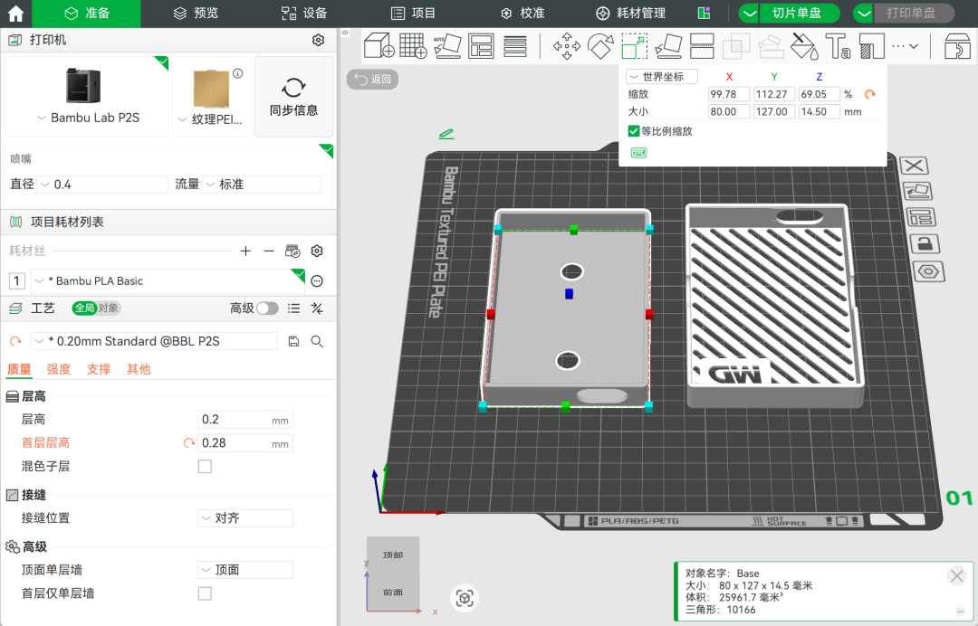Select the Text emboss tool
The image size is (978, 626).
click(838, 46)
